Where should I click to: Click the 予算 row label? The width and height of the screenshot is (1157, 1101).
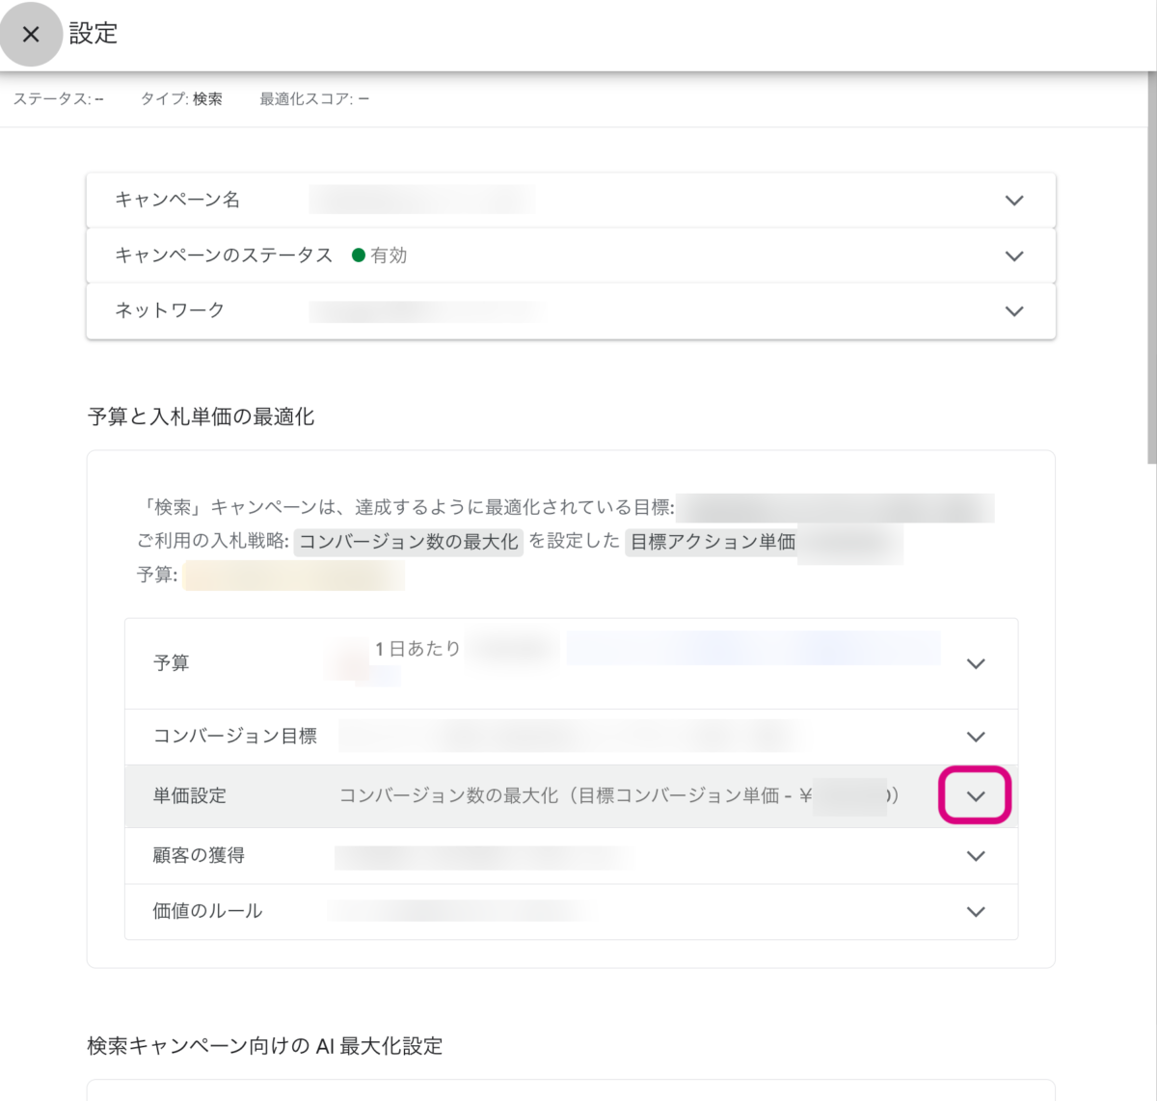pos(172,663)
